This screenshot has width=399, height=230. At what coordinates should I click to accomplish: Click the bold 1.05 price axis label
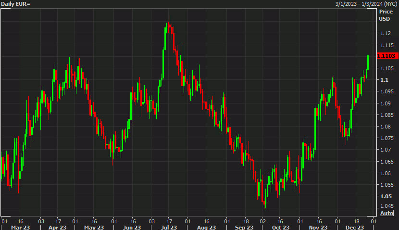pos(386,196)
